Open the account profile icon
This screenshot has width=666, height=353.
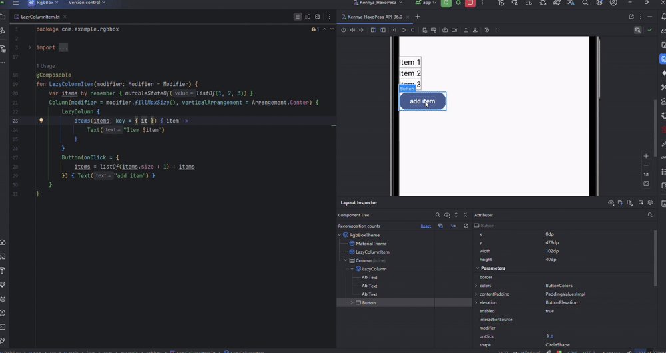click(613, 3)
